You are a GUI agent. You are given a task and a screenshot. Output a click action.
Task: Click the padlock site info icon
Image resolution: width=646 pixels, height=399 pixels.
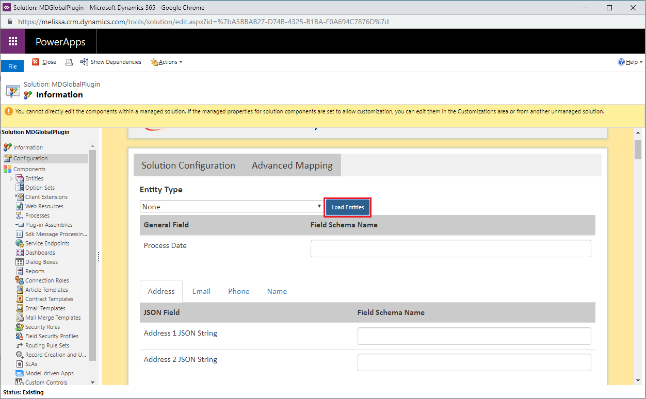pyautogui.click(x=9, y=22)
